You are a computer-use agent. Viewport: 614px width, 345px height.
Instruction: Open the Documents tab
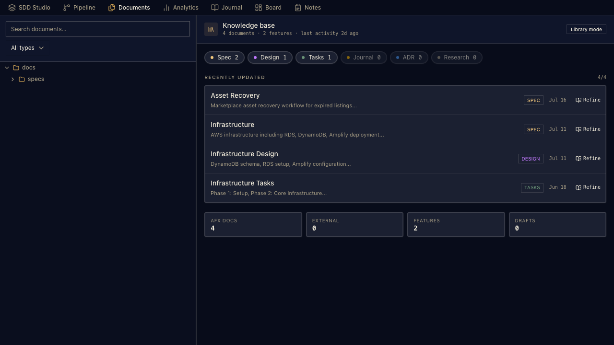129,8
